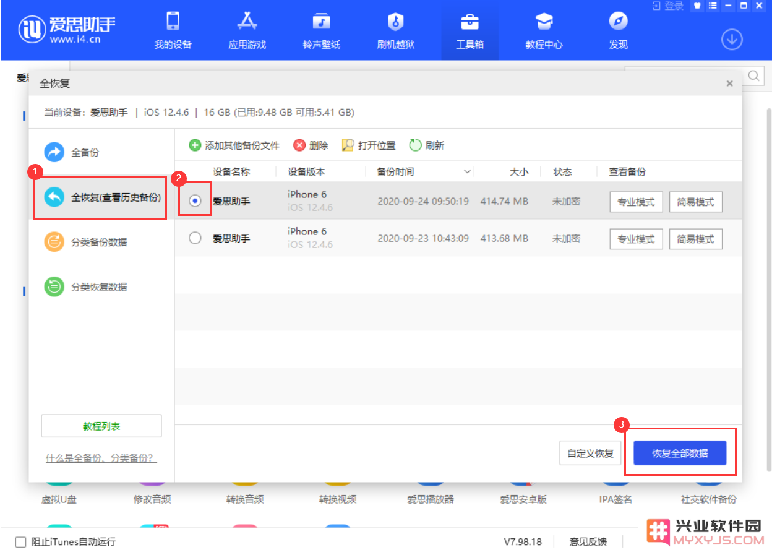Open 应用游戏 in the top navigation
Viewport: 772px width, 555px height.
[247, 31]
